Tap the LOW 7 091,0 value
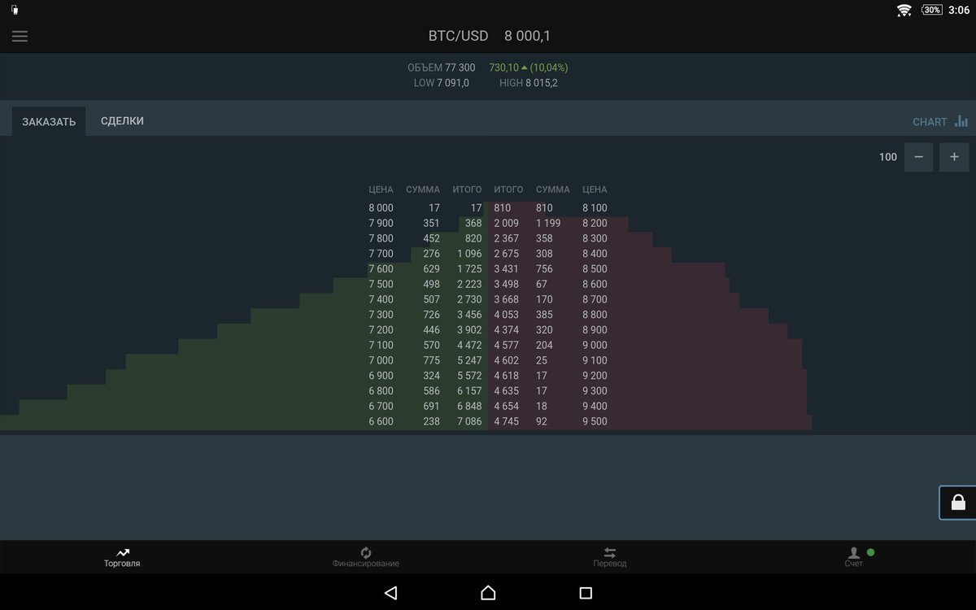976x610 pixels. [442, 83]
